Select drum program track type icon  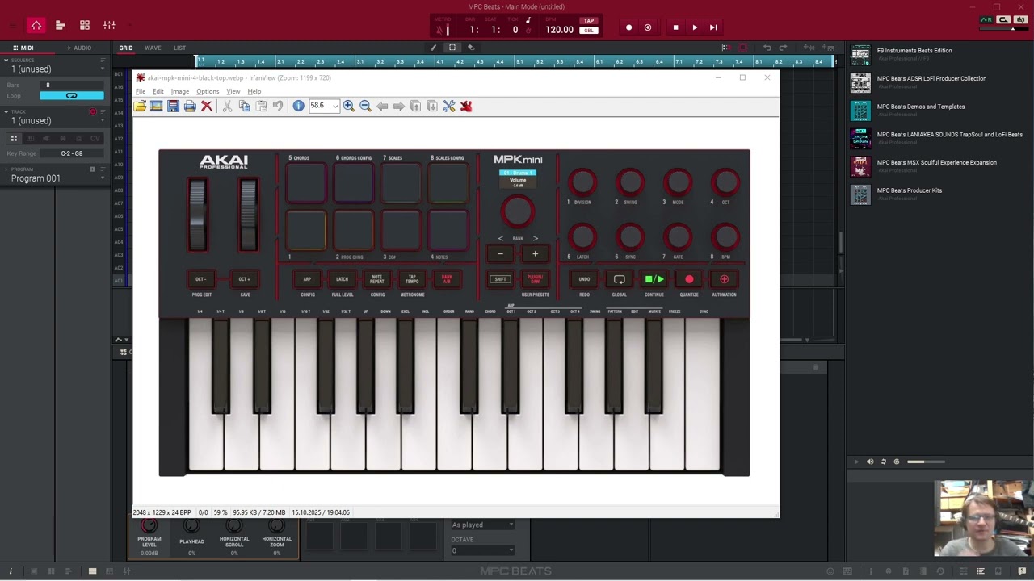pos(14,138)
